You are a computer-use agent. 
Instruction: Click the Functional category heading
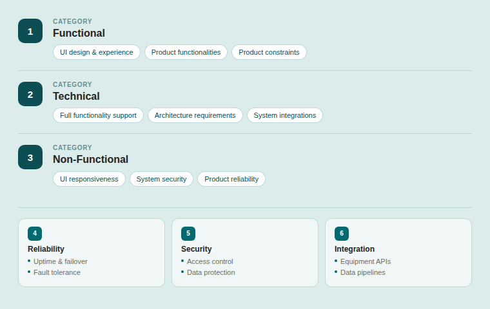tap(79, 33)
